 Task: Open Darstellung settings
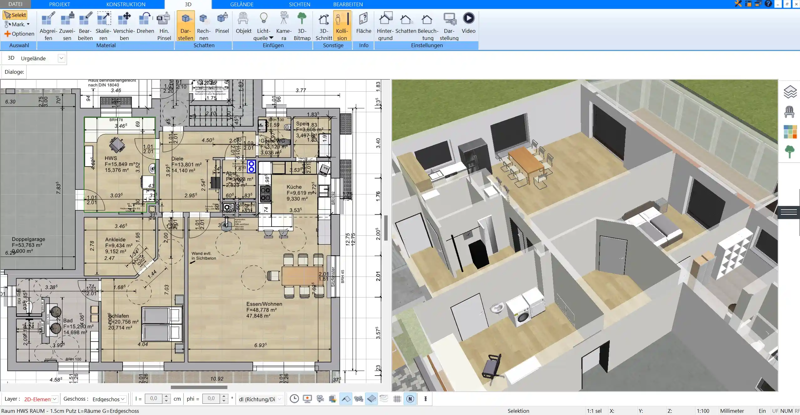pos(449,26)
